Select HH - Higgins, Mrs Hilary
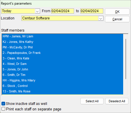 pyautogui.click(x=62, y=81)
